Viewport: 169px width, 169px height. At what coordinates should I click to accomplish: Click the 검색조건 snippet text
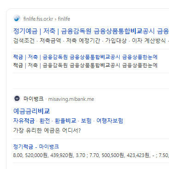[x=24, y=41]
